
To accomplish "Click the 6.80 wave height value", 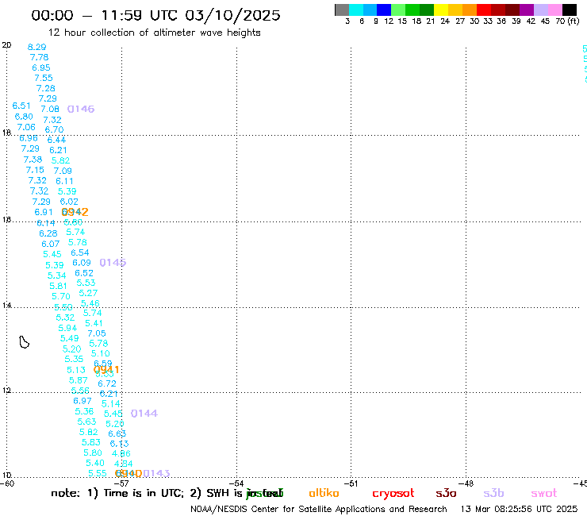I will click(x=24, y=117).
